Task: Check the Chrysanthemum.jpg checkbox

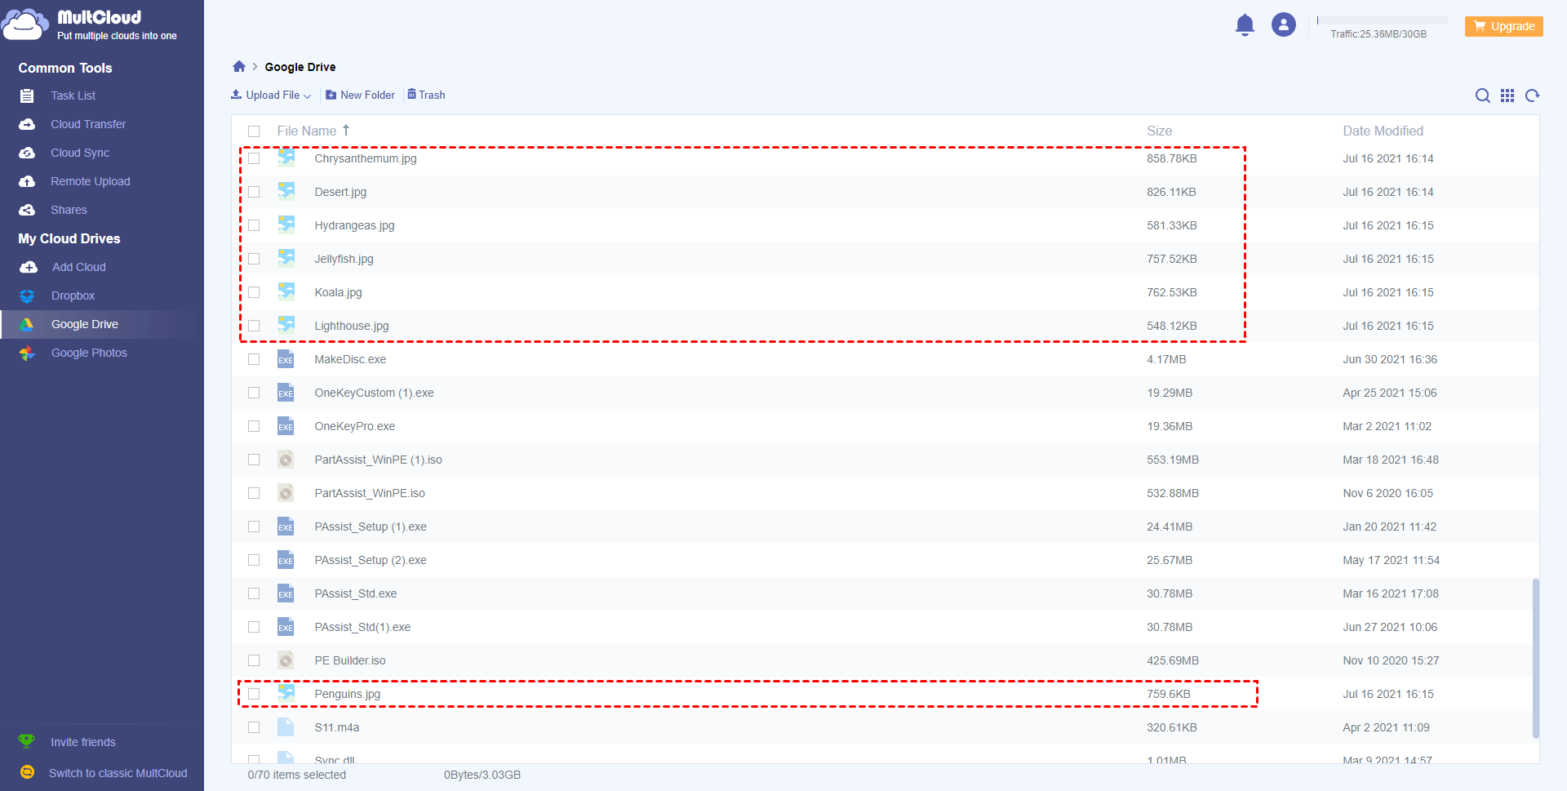Action: pos(254,158)
